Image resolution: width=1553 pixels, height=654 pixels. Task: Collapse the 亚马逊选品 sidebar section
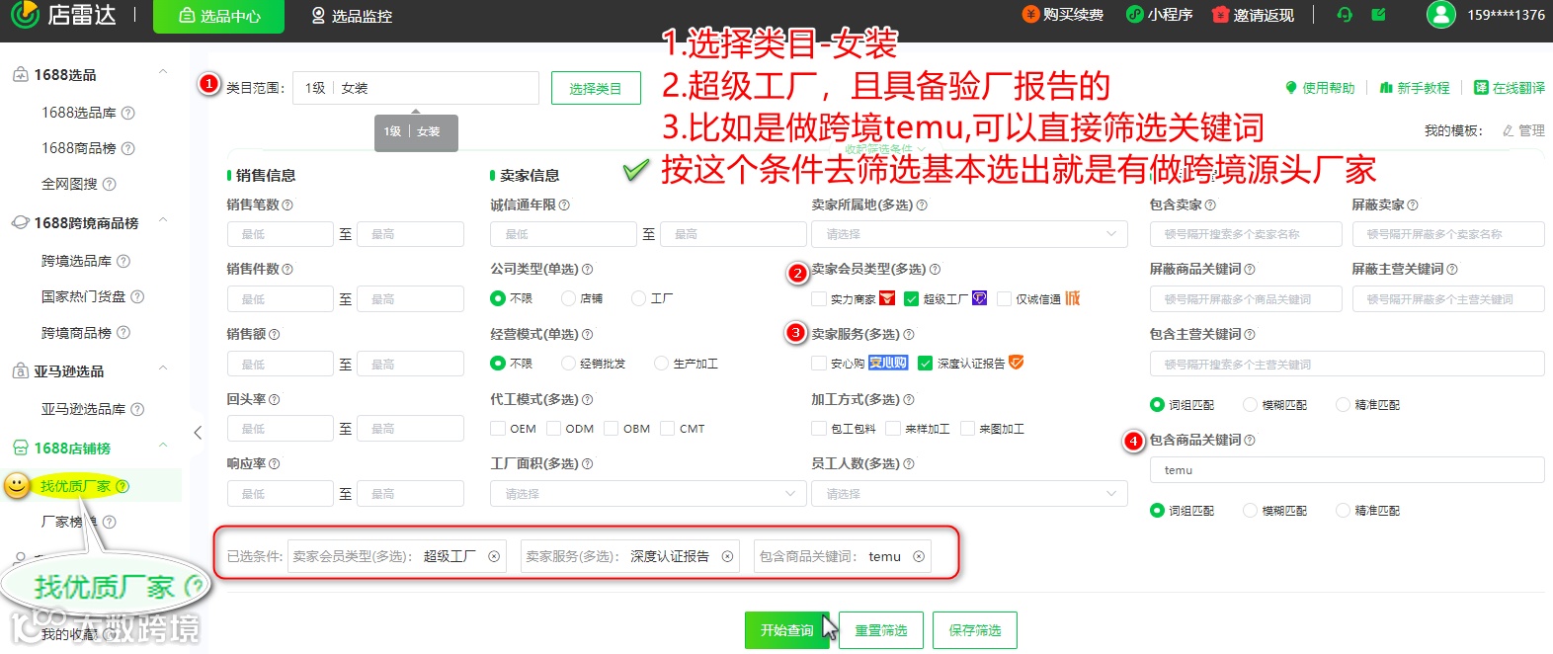click(x=163, y=368)
